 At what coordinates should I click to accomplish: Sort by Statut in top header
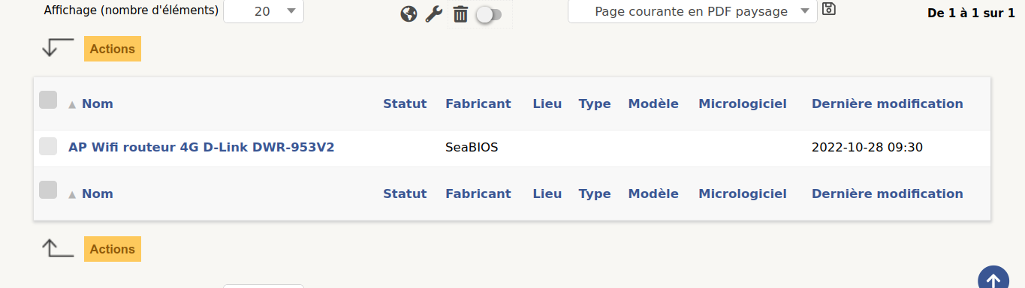405,103
